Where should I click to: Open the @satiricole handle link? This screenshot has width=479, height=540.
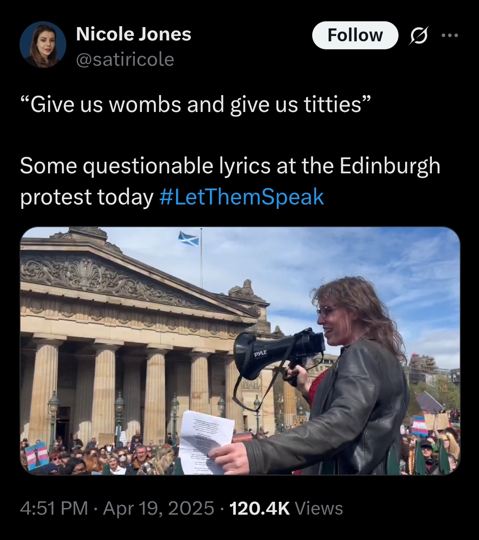click(125, 59)
